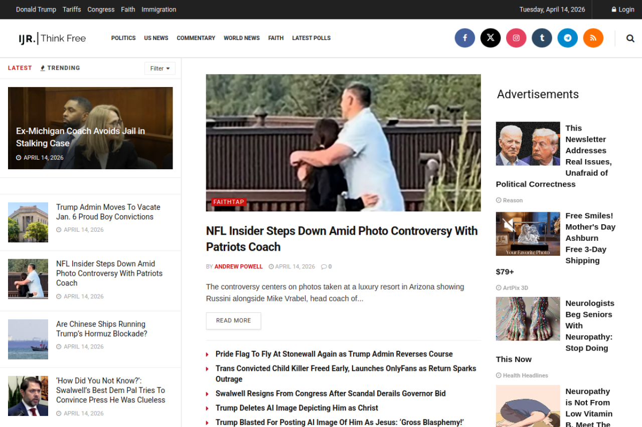
Task: Click the main article date April 14, 2026
Action: tap(292, 267)
